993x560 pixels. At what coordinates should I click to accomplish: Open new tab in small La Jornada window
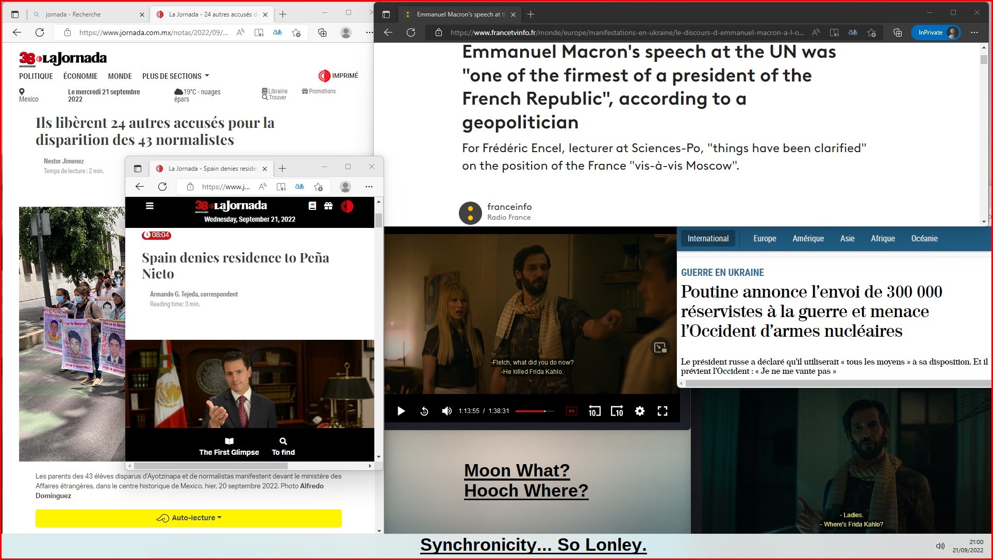tap(282, 169)
